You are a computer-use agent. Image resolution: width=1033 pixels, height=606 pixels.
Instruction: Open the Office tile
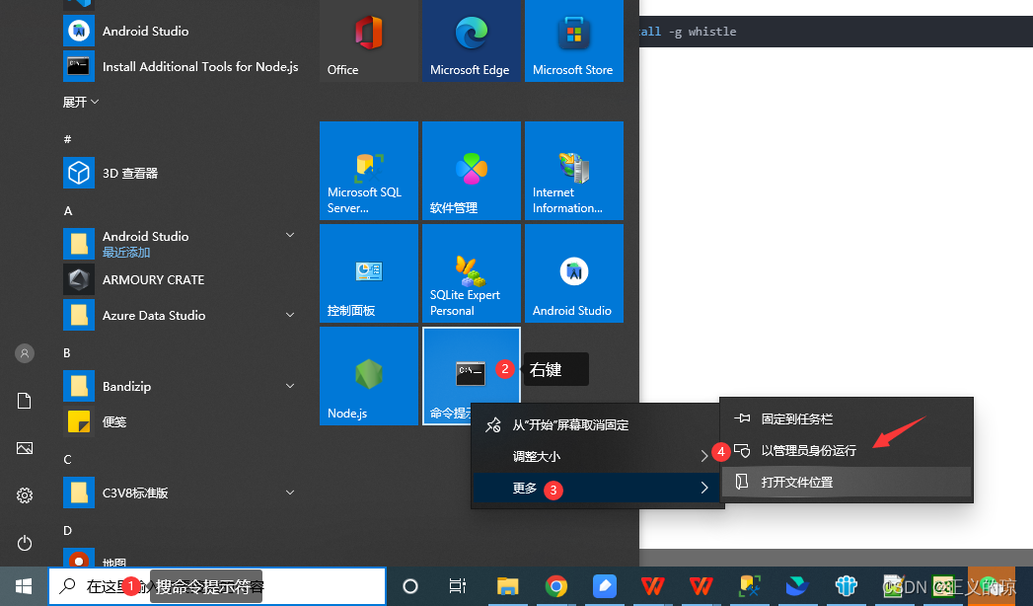[369, 40]
